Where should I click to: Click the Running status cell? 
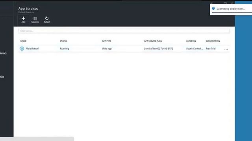coord(64,49)
